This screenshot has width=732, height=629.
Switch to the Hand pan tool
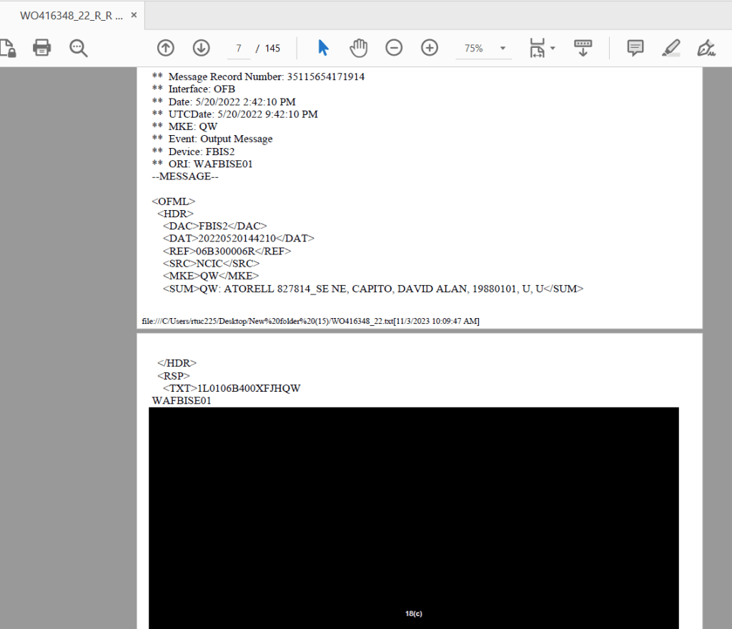tap(358, 48)
